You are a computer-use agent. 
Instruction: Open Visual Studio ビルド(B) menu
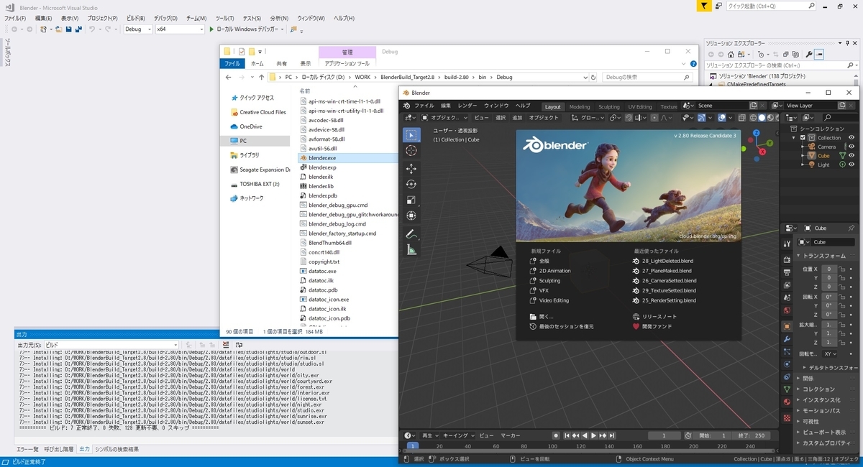click(134, 18)
